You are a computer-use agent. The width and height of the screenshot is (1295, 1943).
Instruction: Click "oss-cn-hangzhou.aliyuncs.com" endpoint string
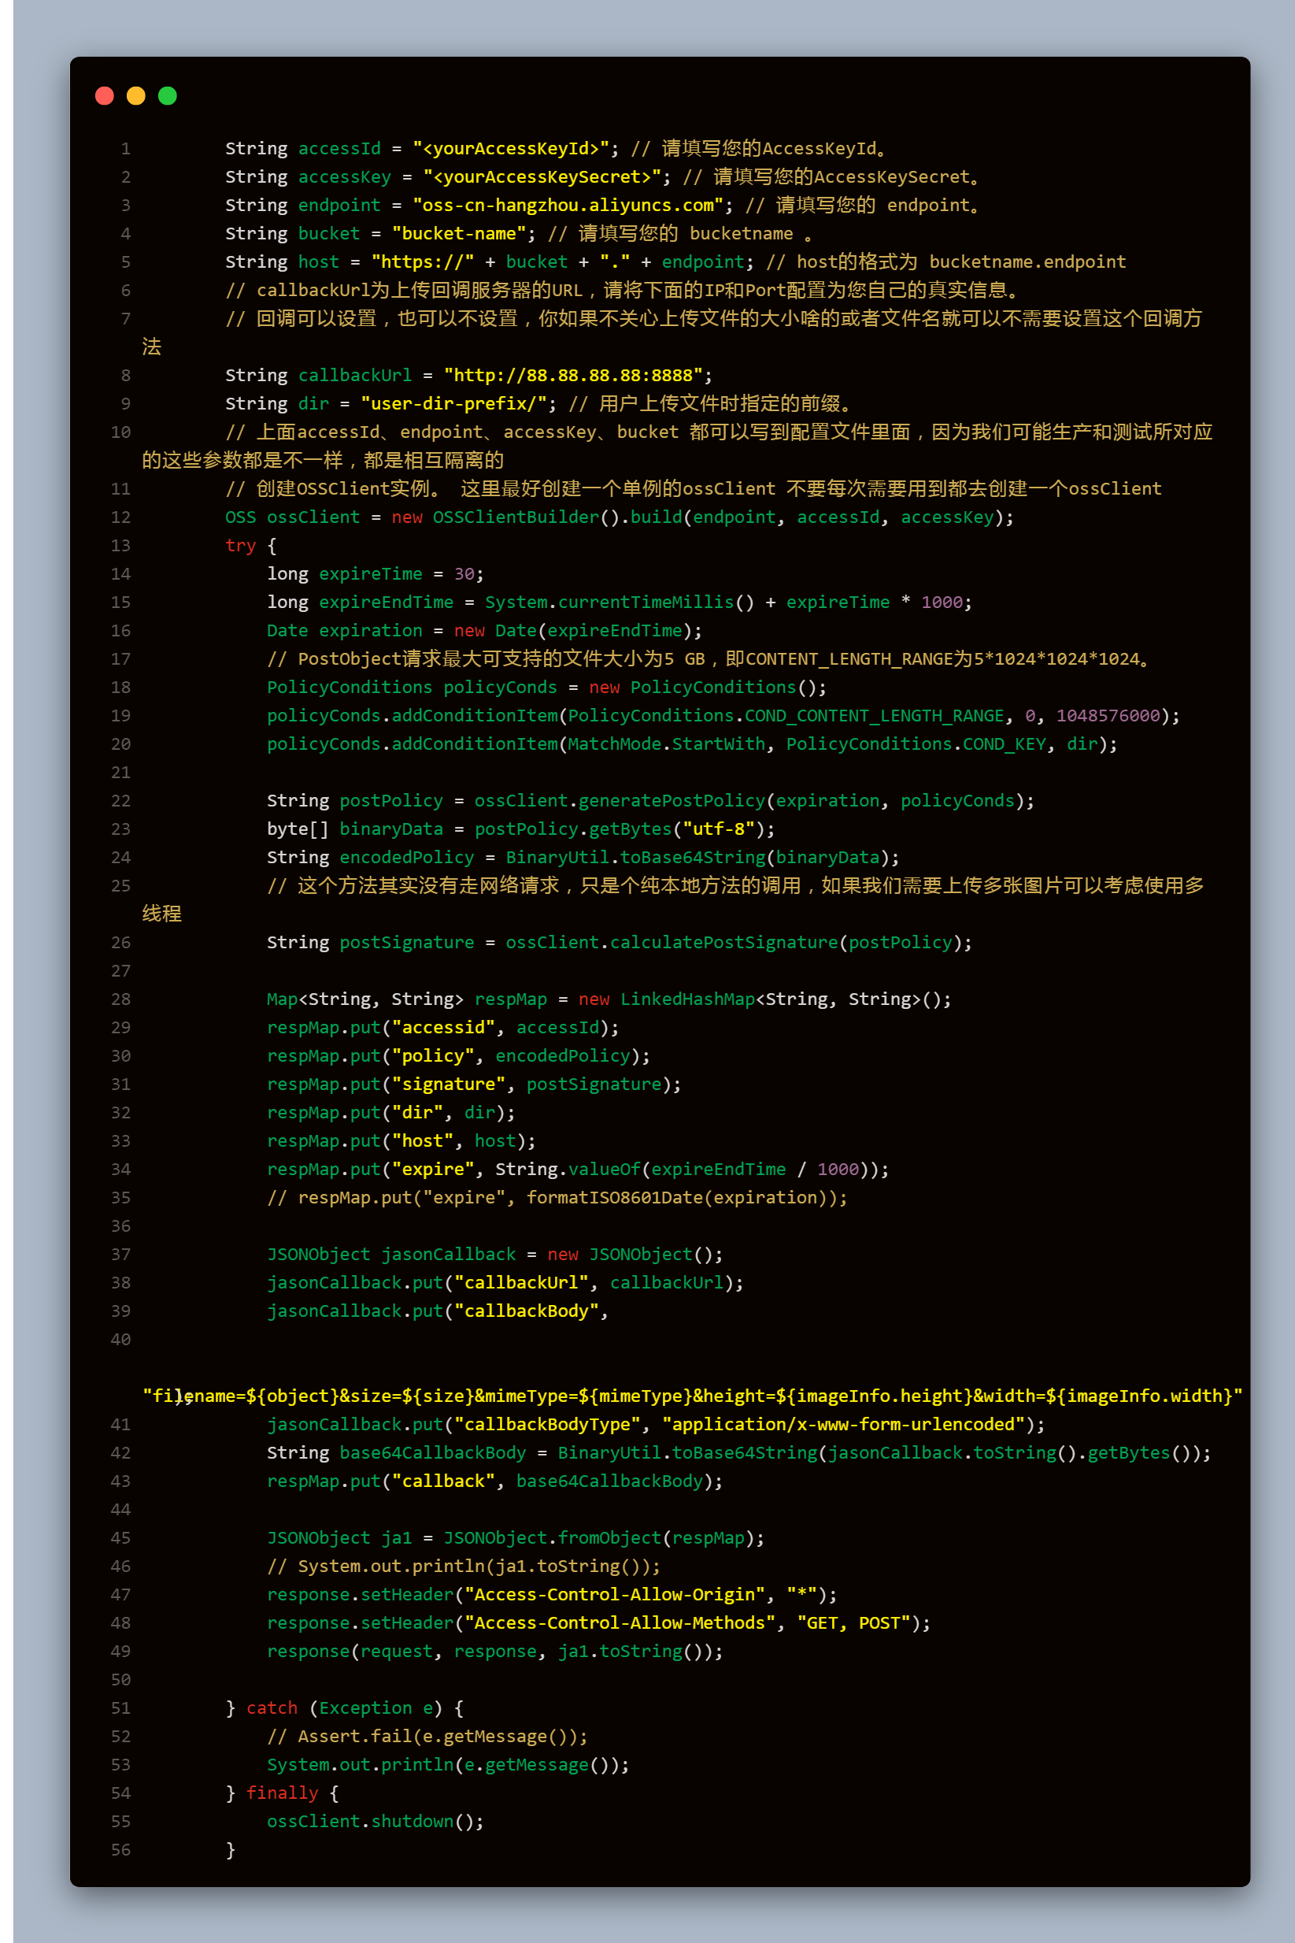568,205
